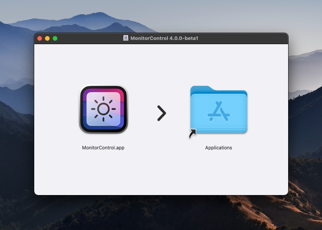Click the Applications folder shortcut icon
Viewport: 322px width, 230px height.
219,110
